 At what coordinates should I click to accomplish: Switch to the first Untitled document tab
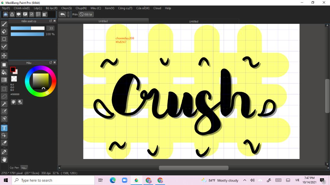pos(103,21)
